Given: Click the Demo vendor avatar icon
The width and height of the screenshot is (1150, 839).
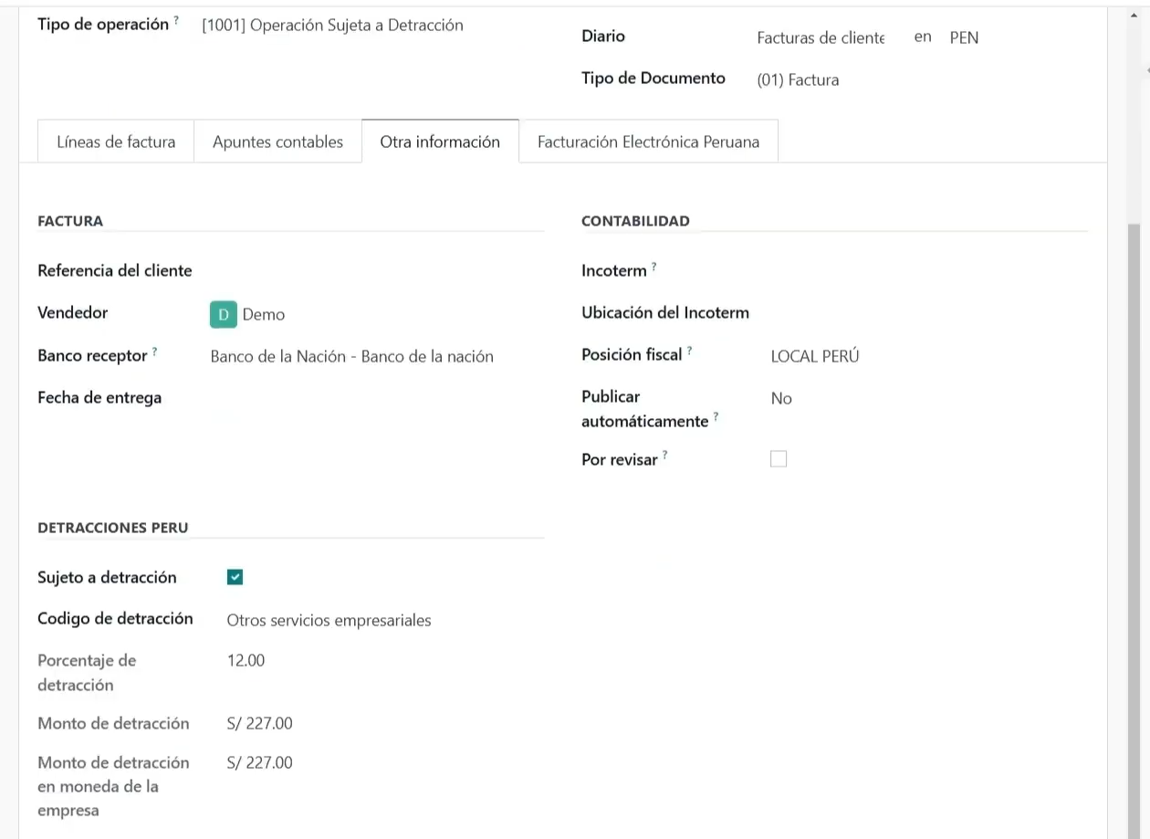Looking at the screenshot, I should (224, 314).
